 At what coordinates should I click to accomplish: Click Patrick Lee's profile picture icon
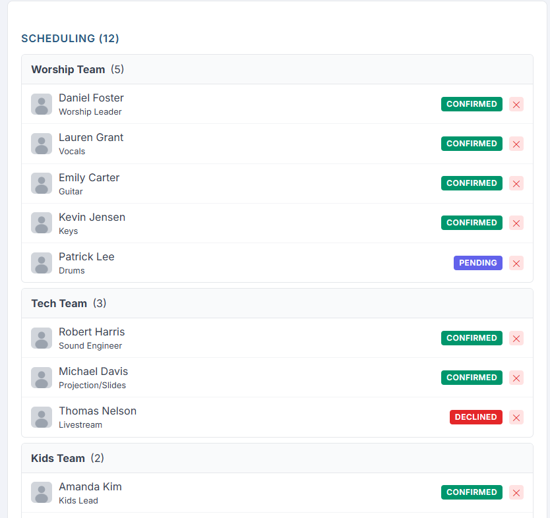[x=41, y=263]
